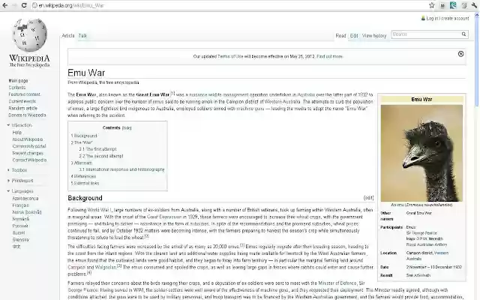480x300 pixels.
Task: Hide the Contents table using hide toggle
Action: click(x=127, y=128)
